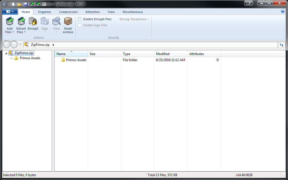288x180 pixels.
Task: Click version v14.40.0028 in status bar
Action: pos(244,175)
